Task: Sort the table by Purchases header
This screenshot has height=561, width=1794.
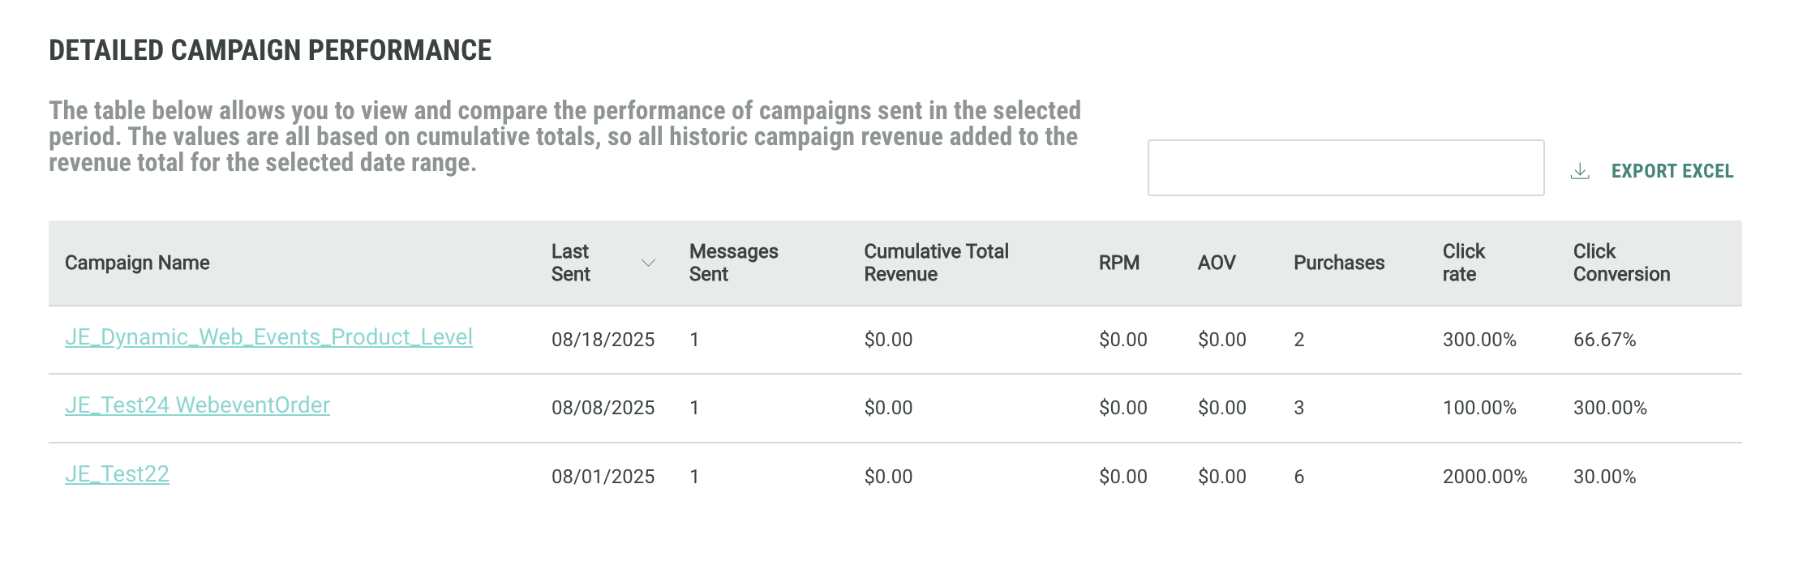Action: pyautogui.click(x=1338, y=263)
